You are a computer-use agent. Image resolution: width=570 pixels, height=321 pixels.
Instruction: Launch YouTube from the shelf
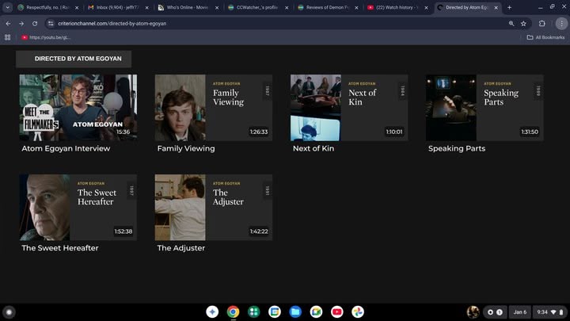[x=336, y=312]
